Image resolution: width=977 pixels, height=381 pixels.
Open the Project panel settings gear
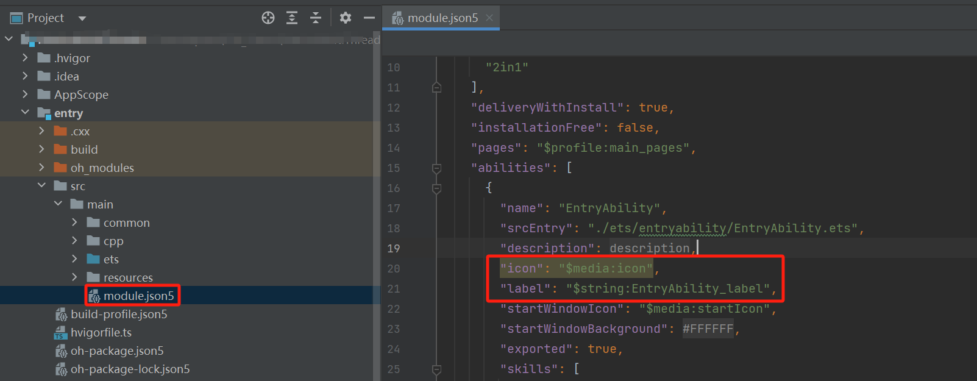(346, 18)
